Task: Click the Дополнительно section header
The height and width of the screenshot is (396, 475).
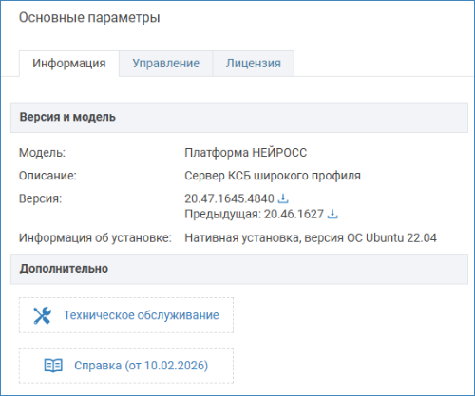Action: (239, 269)
